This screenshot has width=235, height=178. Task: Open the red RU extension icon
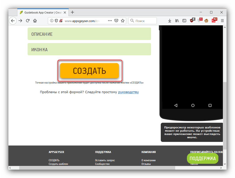click(214, 20)
